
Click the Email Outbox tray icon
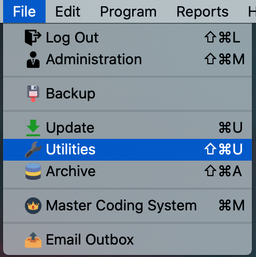point(33,240)
